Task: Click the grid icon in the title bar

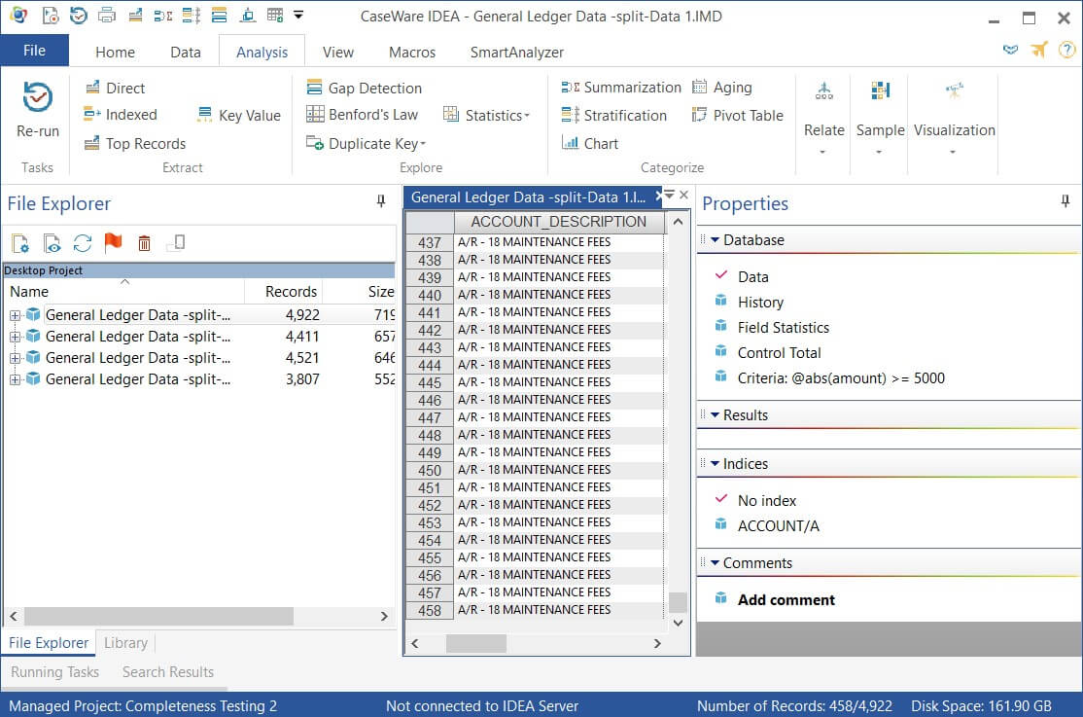Action: point(275,16)
